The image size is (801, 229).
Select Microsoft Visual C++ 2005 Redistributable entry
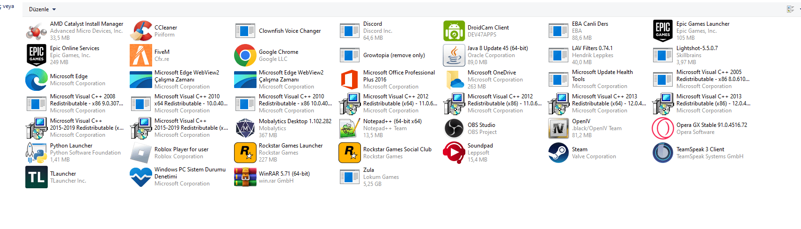[x=701, y=80]
